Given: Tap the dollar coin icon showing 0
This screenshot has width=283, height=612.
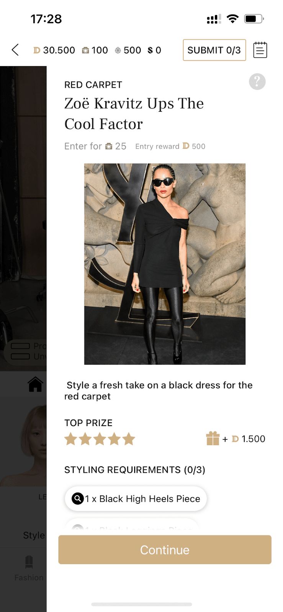Looking at the screenshot, I should pos(150,50).
